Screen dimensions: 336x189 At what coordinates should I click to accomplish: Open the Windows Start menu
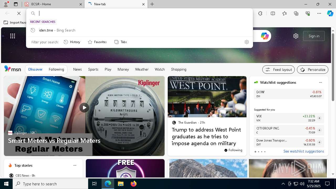[6, 184]
